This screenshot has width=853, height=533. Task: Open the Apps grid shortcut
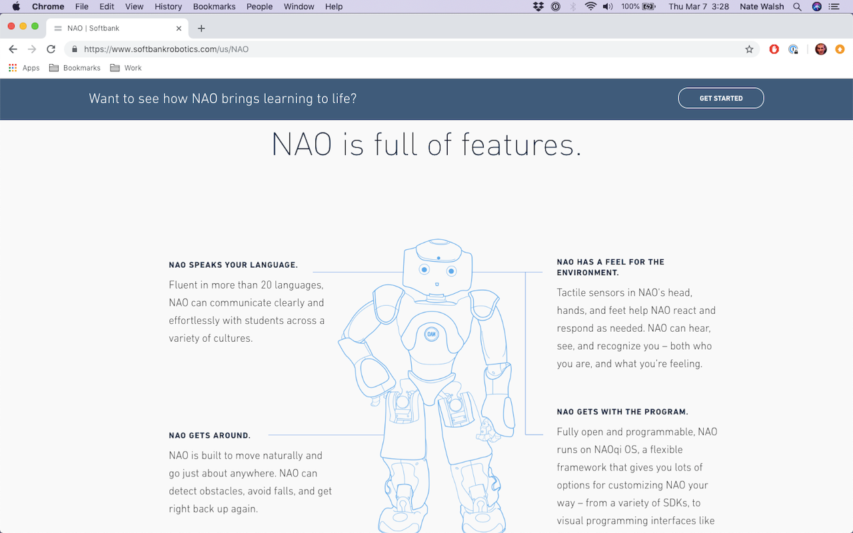[24, 68]
